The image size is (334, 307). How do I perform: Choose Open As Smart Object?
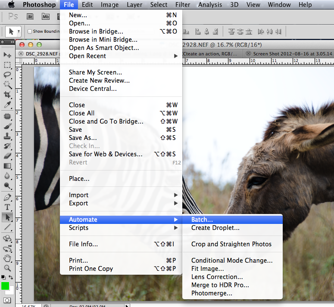click(121, 48)
